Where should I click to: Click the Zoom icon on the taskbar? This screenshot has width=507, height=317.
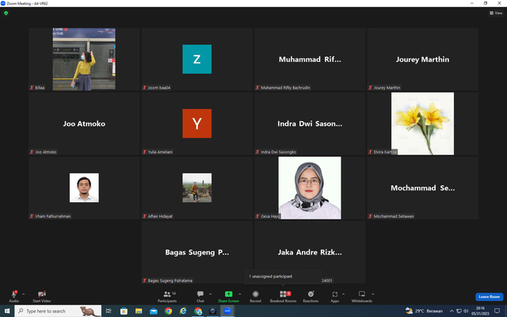pos(227,311)
